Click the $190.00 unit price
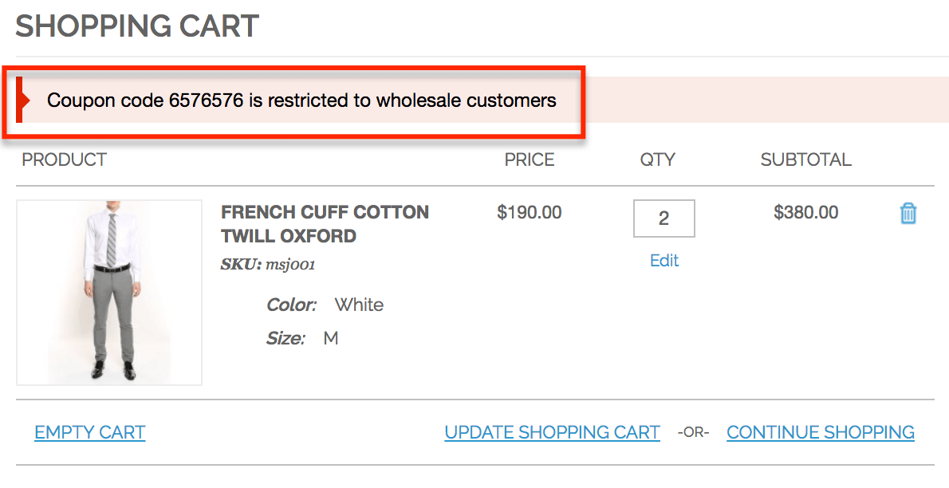The image size is (949, 488). coord(529,212)
